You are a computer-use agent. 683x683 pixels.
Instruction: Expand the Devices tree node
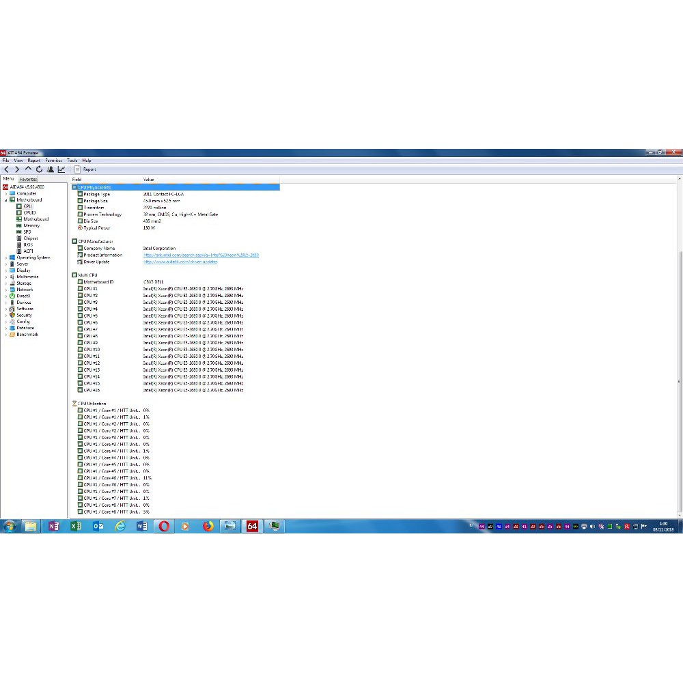pyautogui.click(x=5, y=303)
